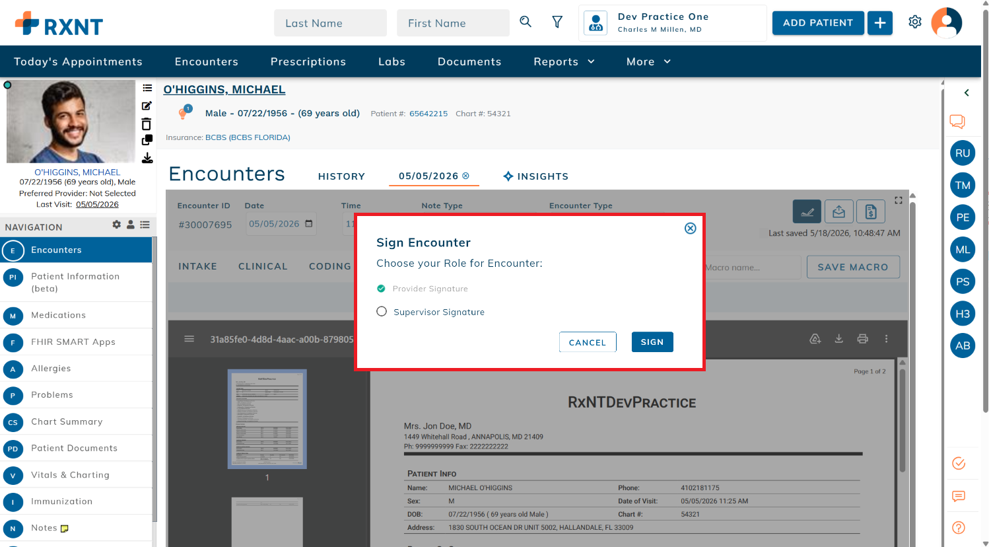This screenshot has height=547, width=989.
Task: Click the list icon in Navigation header
Action: [145, 225]
